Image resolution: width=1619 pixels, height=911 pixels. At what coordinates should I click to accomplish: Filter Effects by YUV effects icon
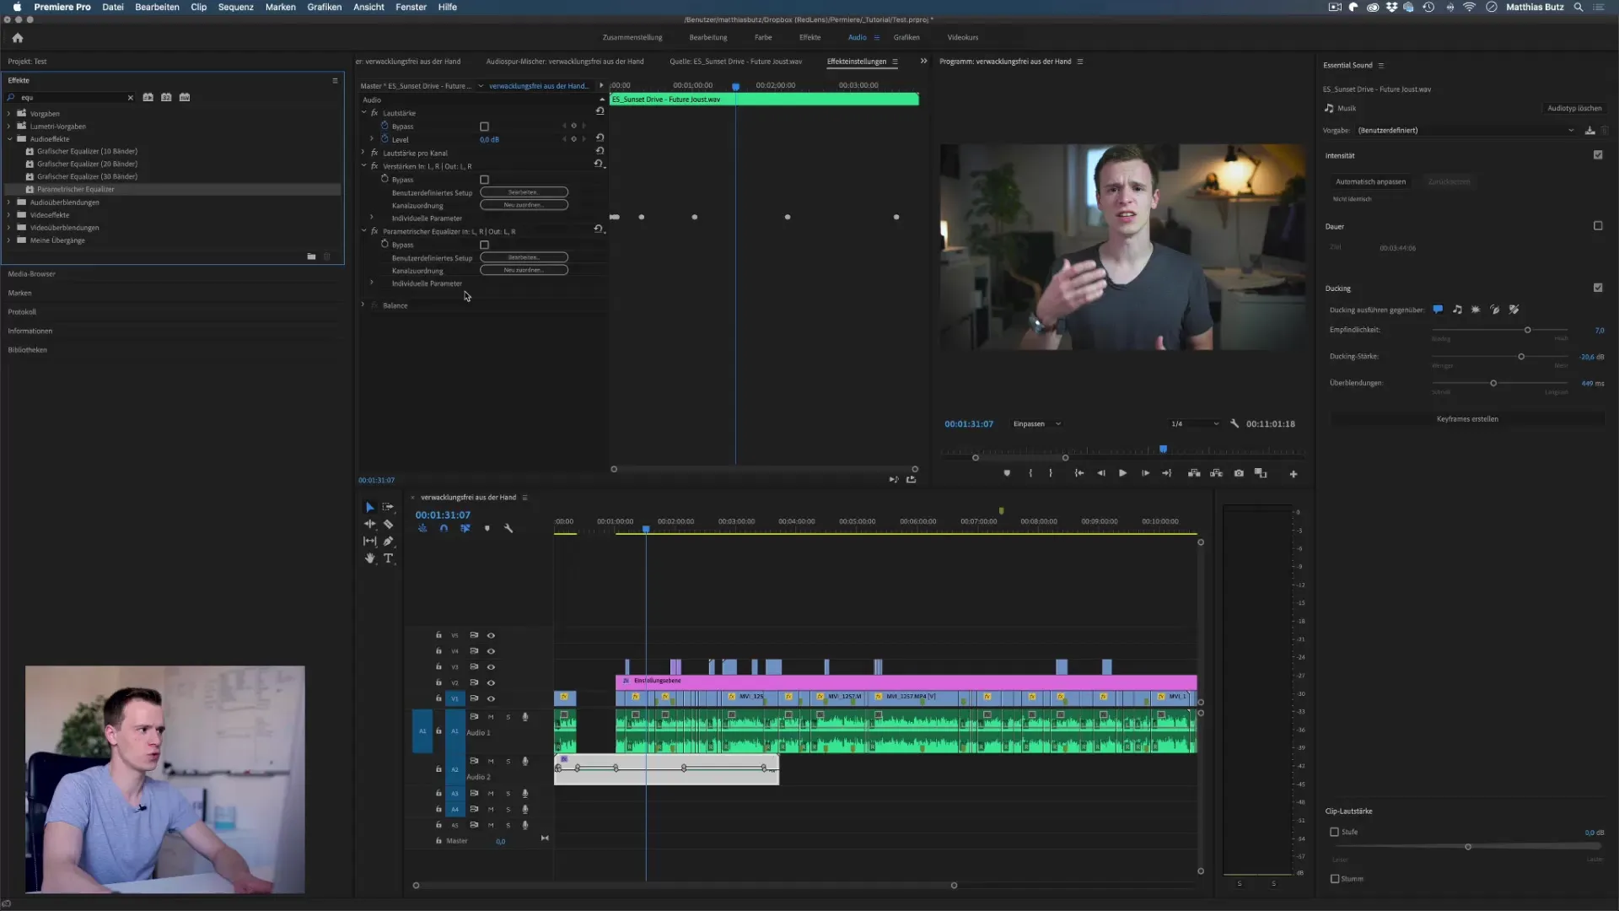(185, 97)
